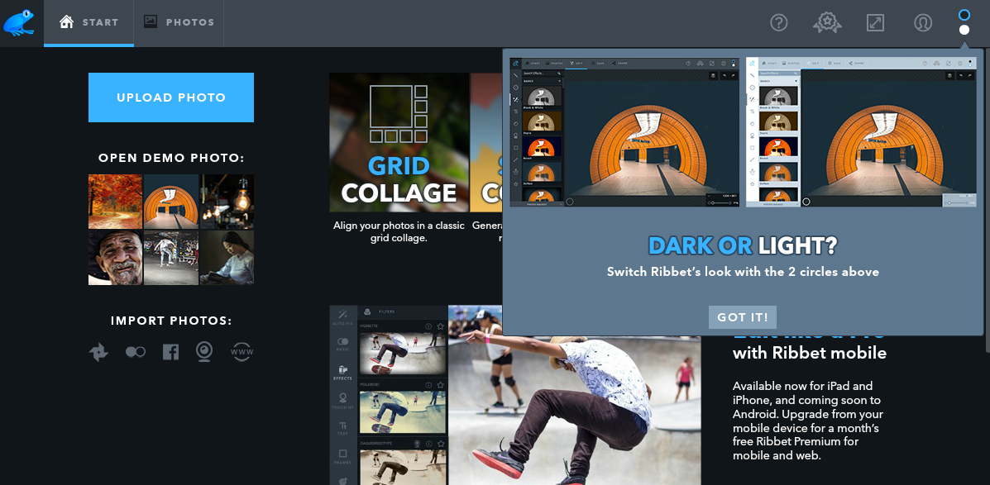Import photos from Flickr
Screen dimensions: 990x485
(136, 352)
